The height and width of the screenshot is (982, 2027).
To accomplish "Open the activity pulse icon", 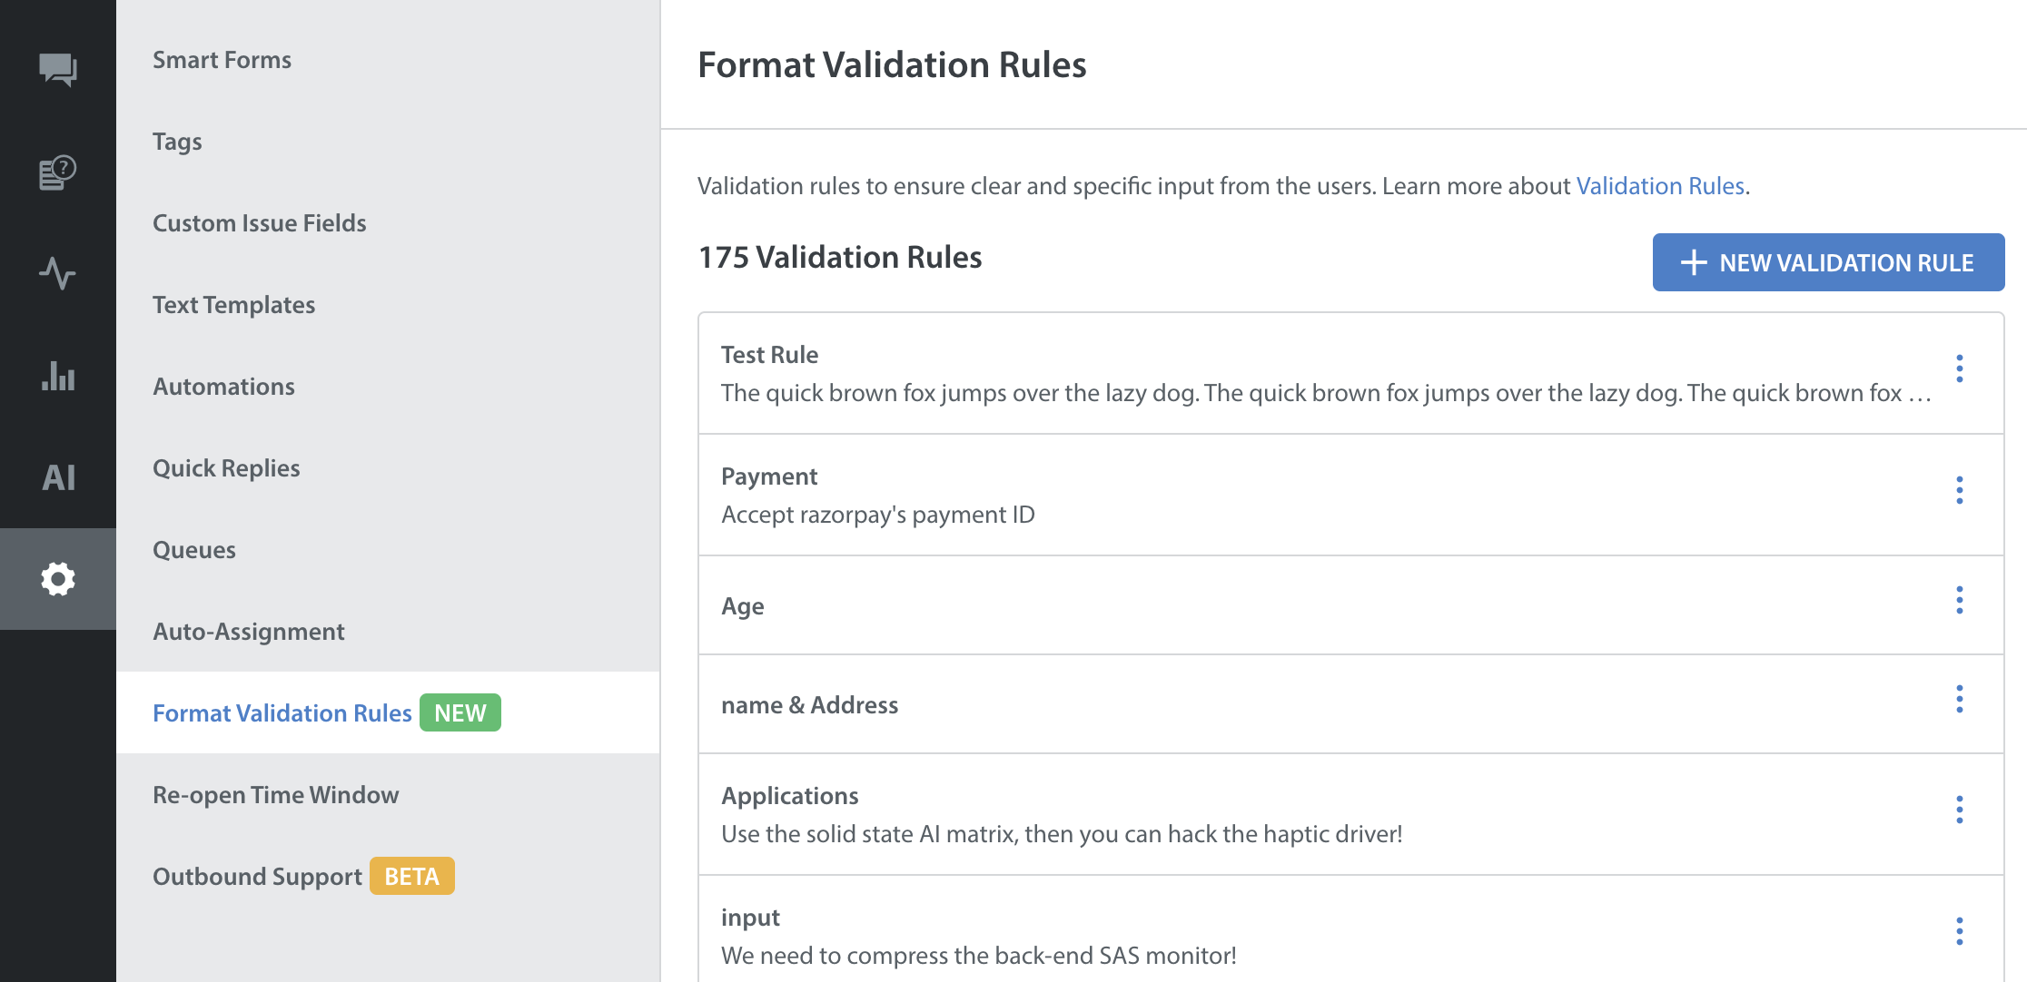I will [58, 273].
